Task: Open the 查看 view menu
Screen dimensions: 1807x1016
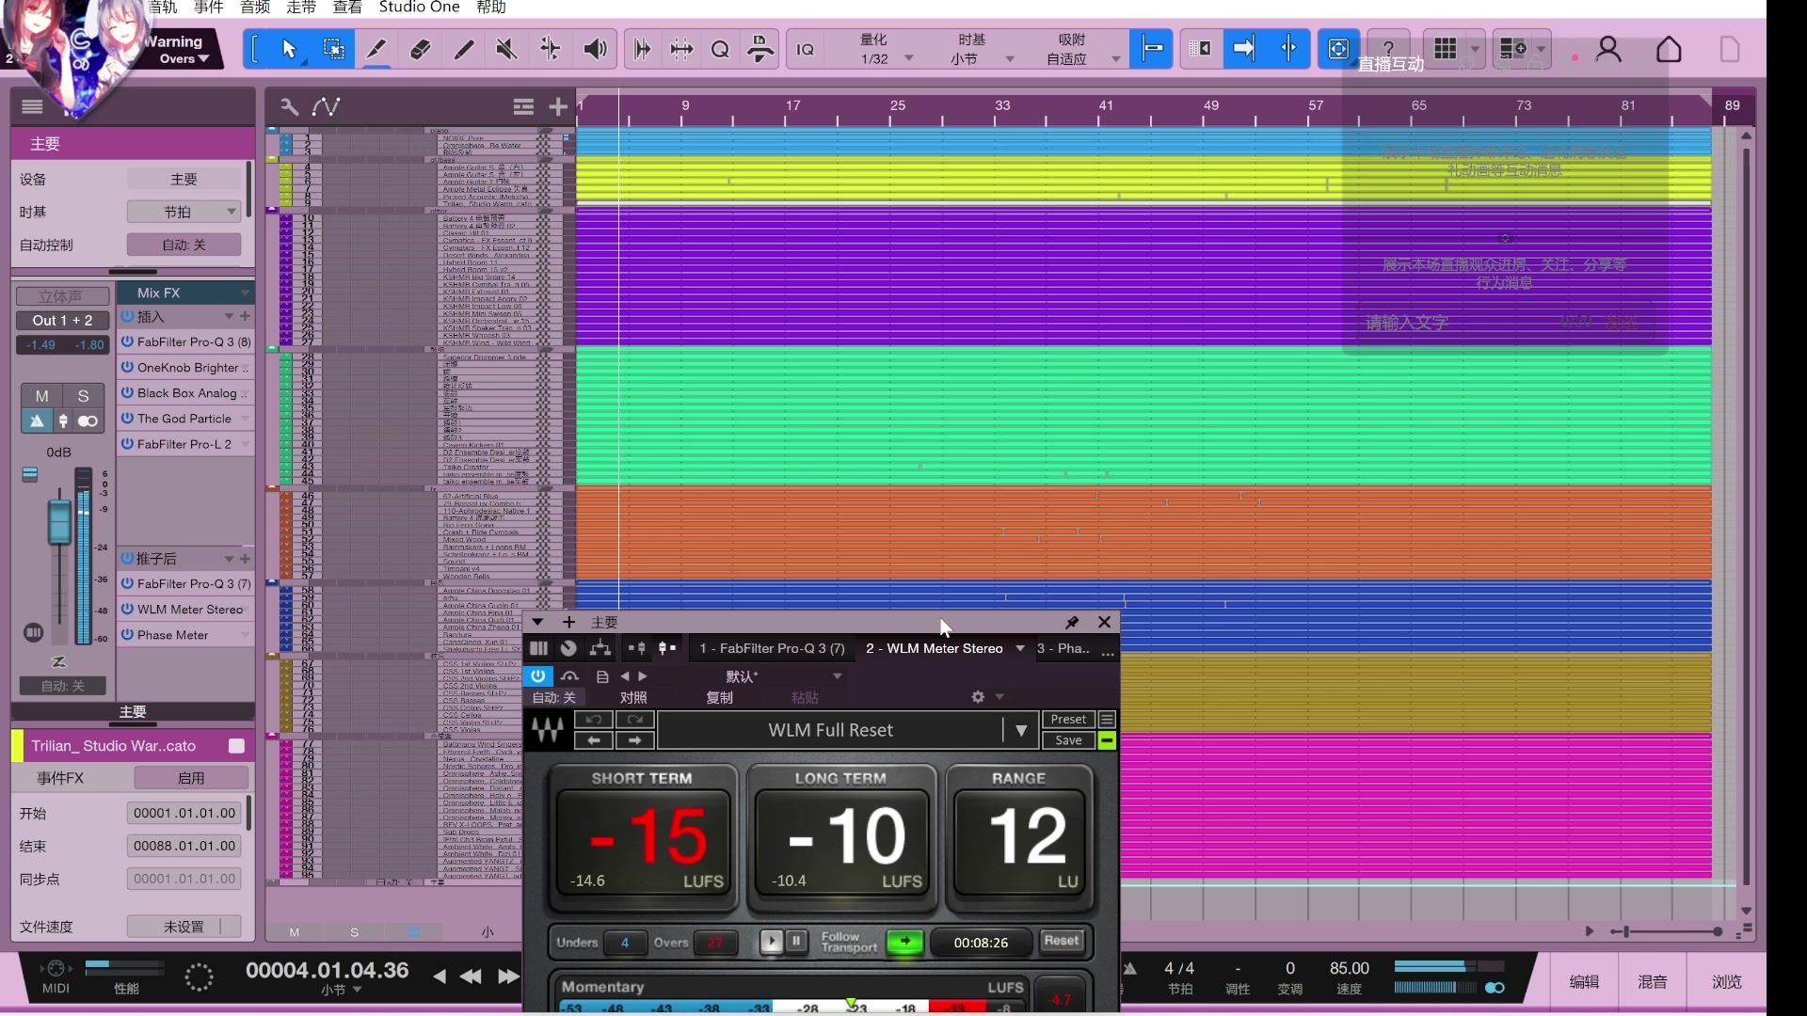Action: 347,8
